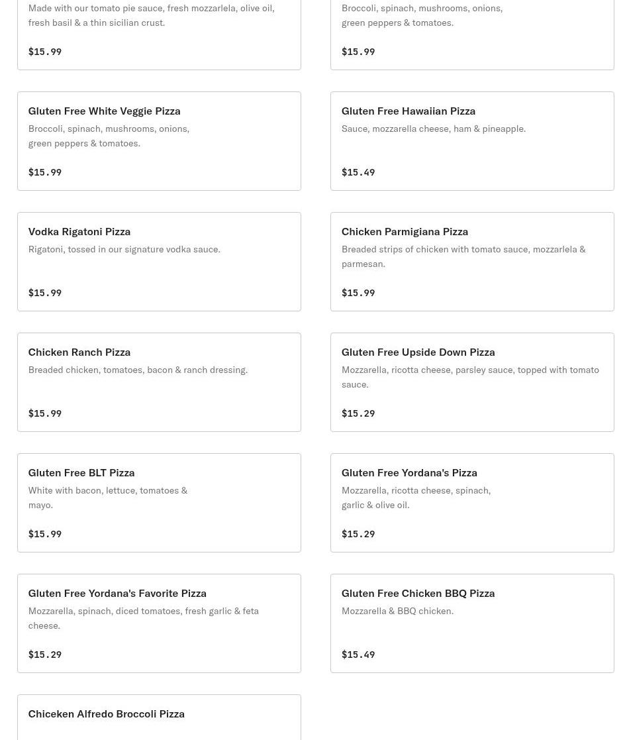
Task: Click BLT Pizza's $15.99 price
Action: [x=44, y=534]
